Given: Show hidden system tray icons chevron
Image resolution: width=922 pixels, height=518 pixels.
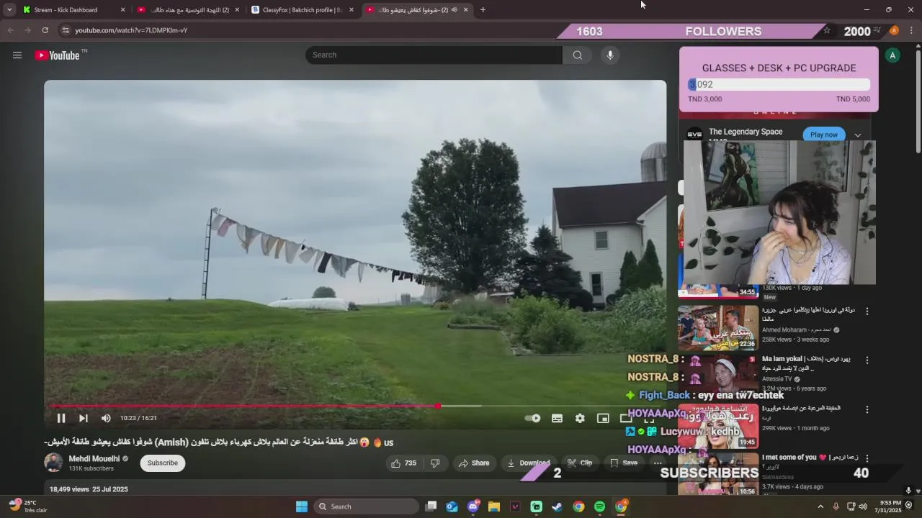Looking at the screenshot, I should pos(820,506).
